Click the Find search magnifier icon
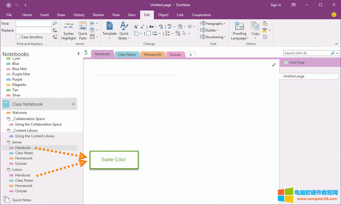This screenshot has width=341, height=205. [55, 24]
